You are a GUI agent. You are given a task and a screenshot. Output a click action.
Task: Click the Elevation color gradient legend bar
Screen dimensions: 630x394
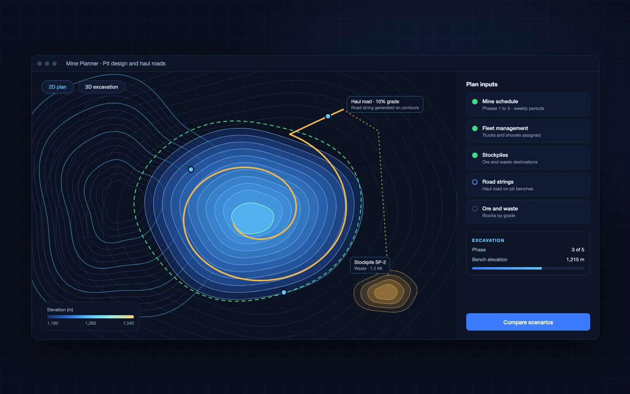(x=91, y=317)
